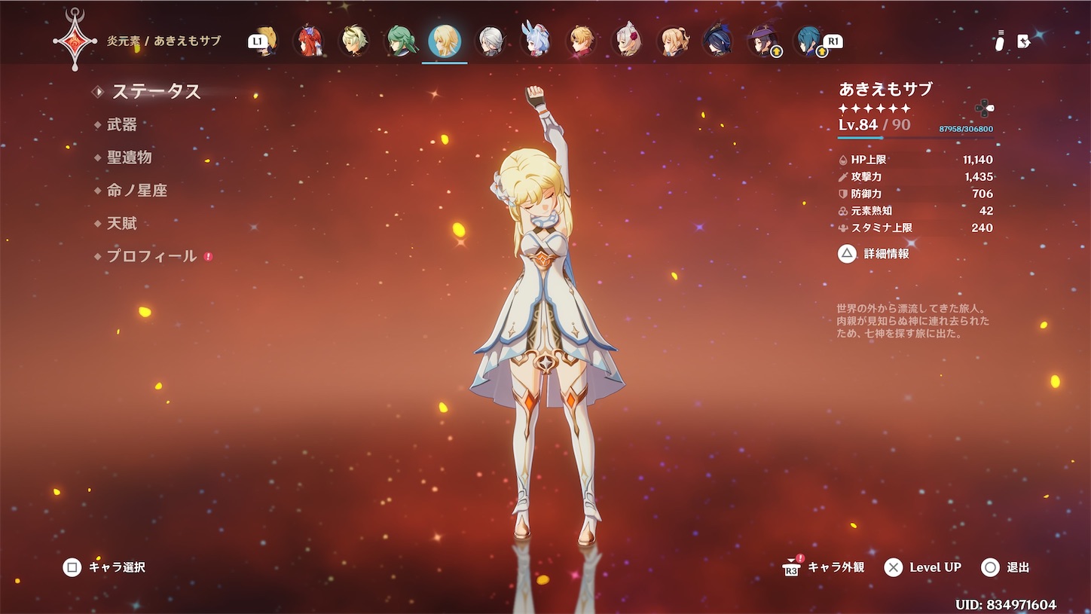The image size is (1091, 614).
Task: Click the stamina value 240
Action: click(983, 228)
